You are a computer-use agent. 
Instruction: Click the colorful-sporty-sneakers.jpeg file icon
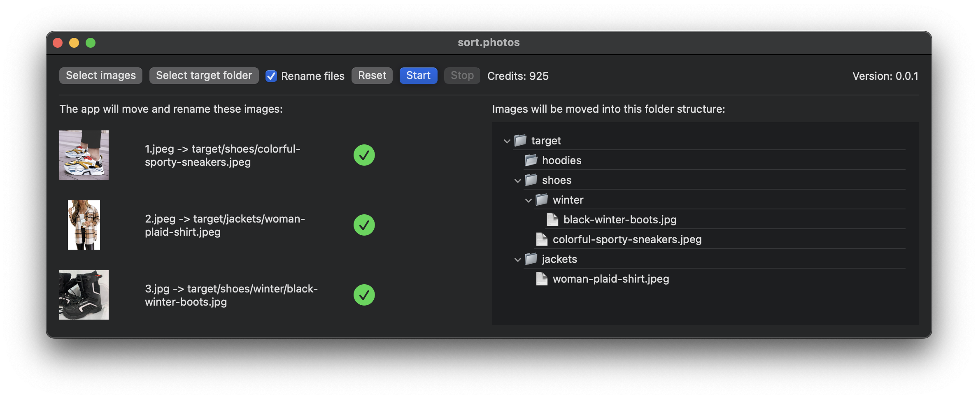[542, 239]
